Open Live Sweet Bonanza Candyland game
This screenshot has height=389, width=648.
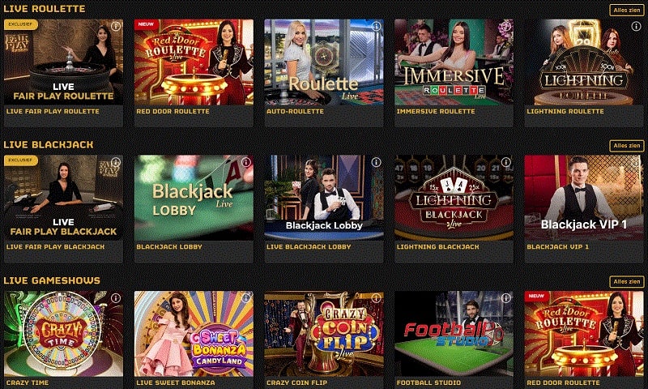click(x=194, y=334)
